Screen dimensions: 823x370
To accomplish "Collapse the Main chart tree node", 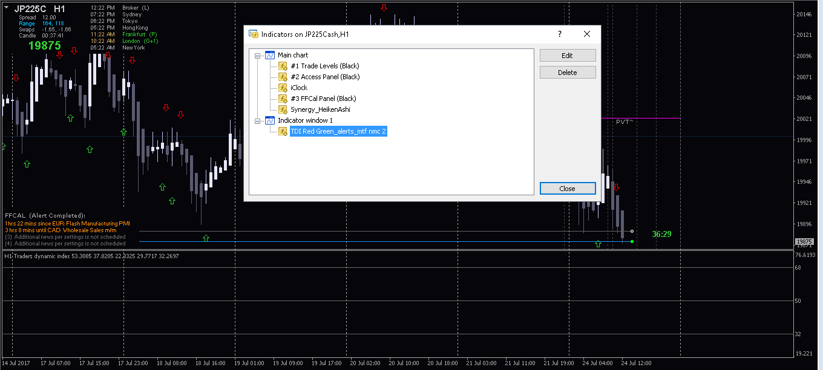I will point(258,55).
